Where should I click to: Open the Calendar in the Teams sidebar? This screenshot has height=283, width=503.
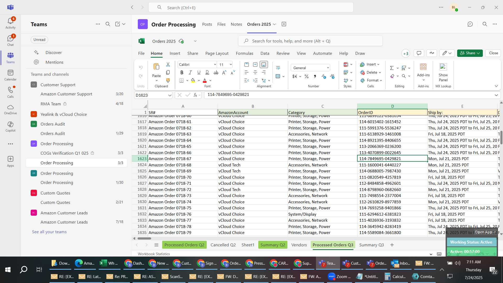click(10, 75)
